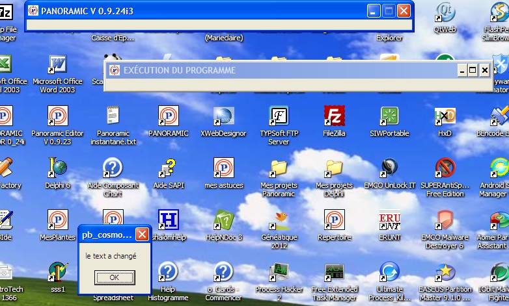
Task: Open Panoramic Editor V 0.9.23 shortcut
Action: tap(58, 116)
